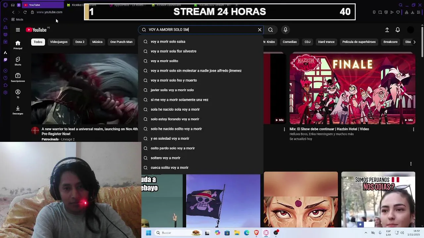Viewport: 424px width, 238px height.
Task: Open Shorts in the YouTube sidebar
Action: click(18, 61)
